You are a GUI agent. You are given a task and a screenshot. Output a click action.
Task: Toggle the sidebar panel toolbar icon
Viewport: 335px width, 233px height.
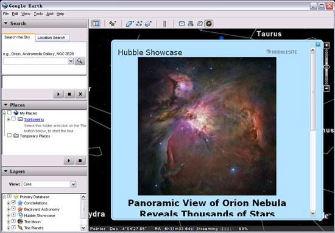click(x=96, y=24)
